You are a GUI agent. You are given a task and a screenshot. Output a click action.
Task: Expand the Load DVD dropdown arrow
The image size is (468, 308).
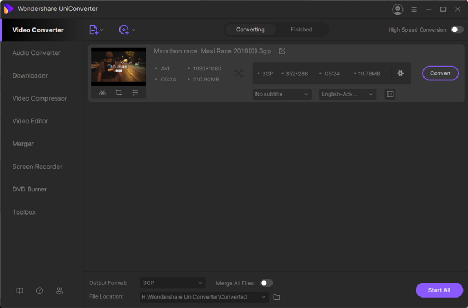coord(134,30)
